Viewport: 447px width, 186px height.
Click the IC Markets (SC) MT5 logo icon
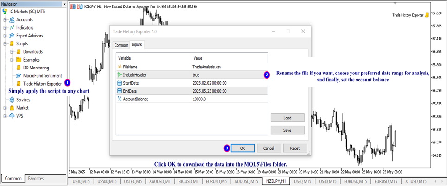pos(5,12)
